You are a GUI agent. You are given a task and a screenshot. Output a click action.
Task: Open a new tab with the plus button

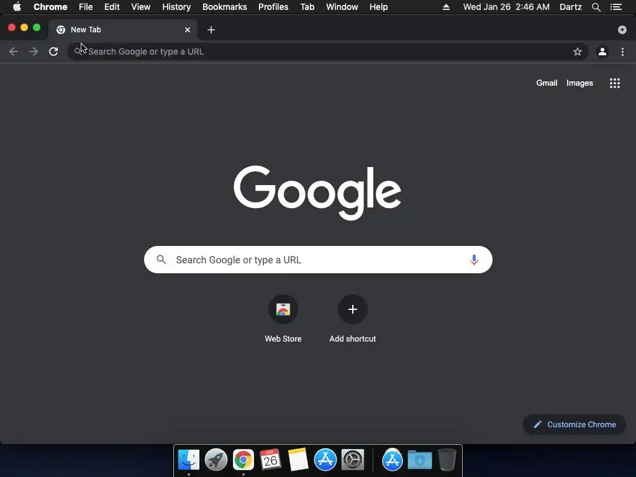click(x=211, y=30)
